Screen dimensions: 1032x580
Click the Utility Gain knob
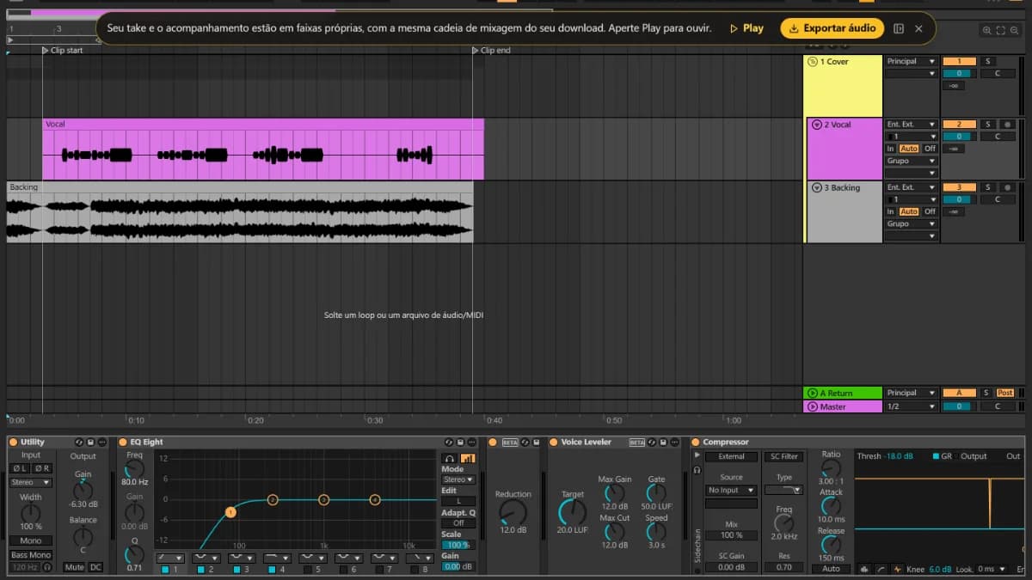[83, 491]
